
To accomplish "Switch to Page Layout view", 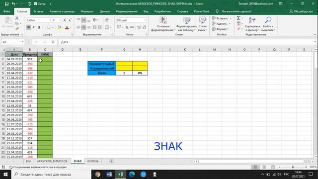I will pyautogui.click(x=264, y=167).
